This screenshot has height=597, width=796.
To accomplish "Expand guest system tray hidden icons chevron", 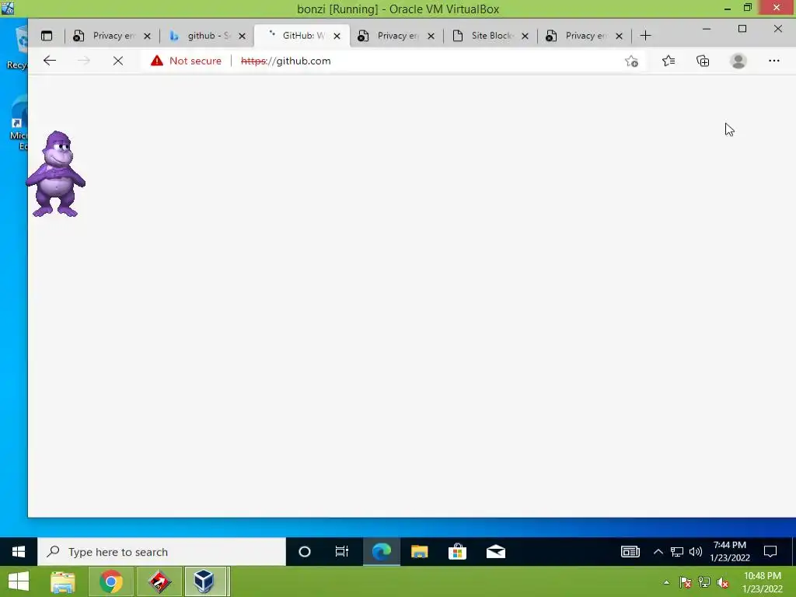I will pos(658,552).
